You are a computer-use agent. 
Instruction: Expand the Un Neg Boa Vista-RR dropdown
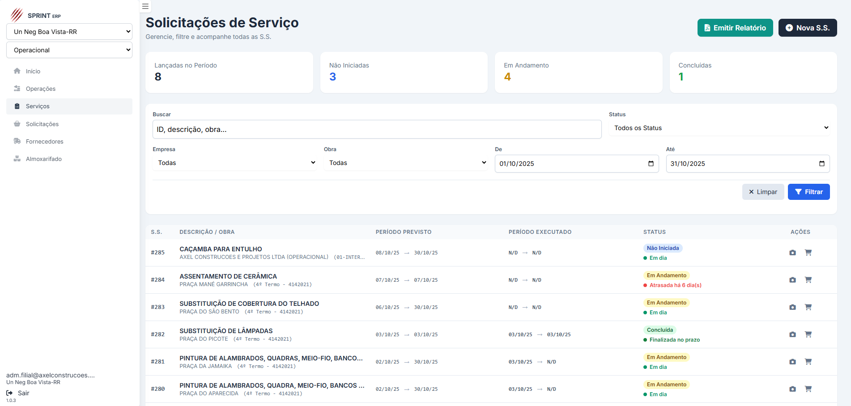pyautogui.click(x=69, y=32)
